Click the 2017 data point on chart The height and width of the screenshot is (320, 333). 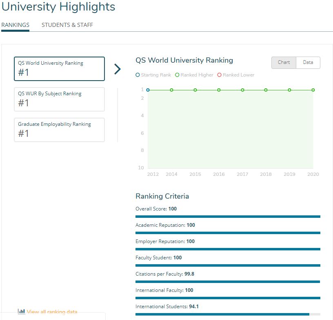pyautogui.click(x=242, y=90)
